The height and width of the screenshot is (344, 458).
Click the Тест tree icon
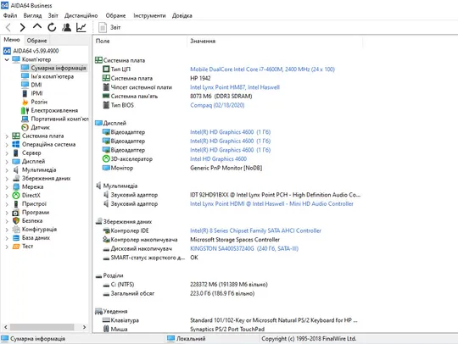pos(16,247)
